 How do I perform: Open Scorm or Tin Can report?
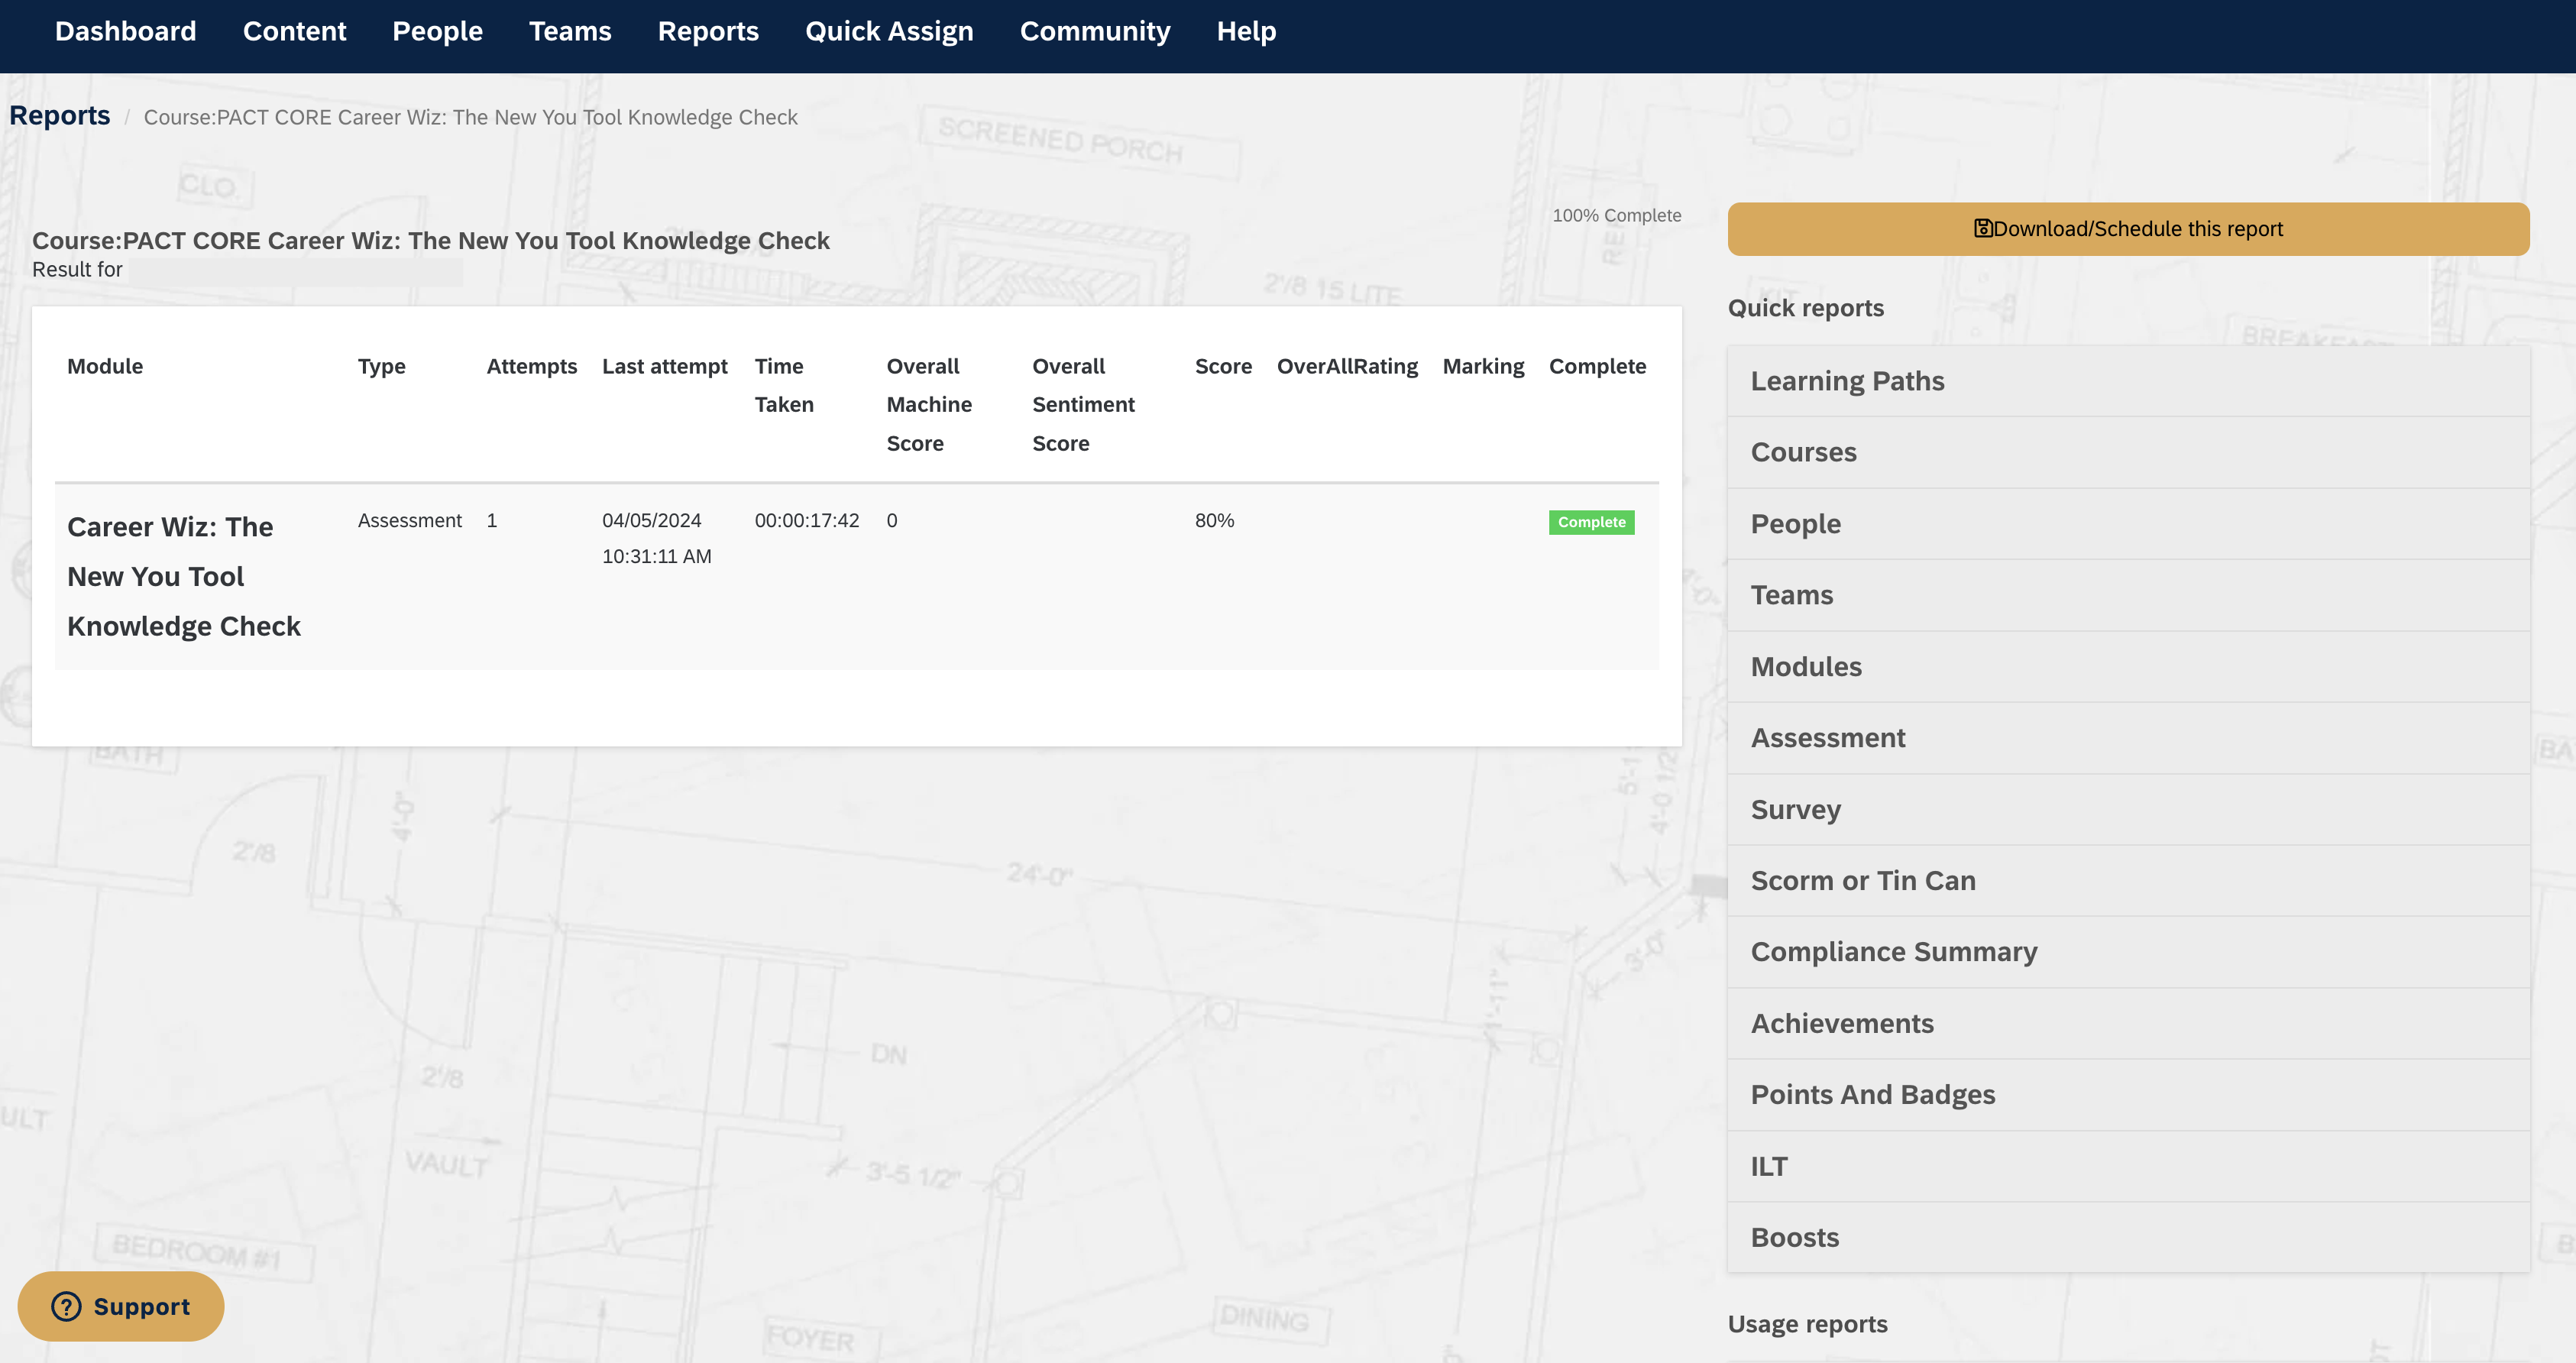(1862, 880)
